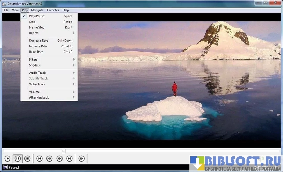Open the Audio Track submenu
The height and width of the screenshot is (172, 283).
pos(37,73)
